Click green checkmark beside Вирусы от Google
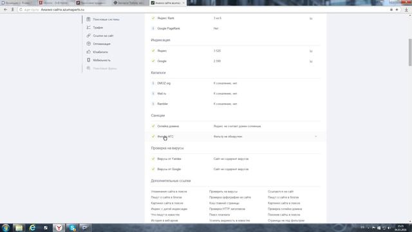 153,169
